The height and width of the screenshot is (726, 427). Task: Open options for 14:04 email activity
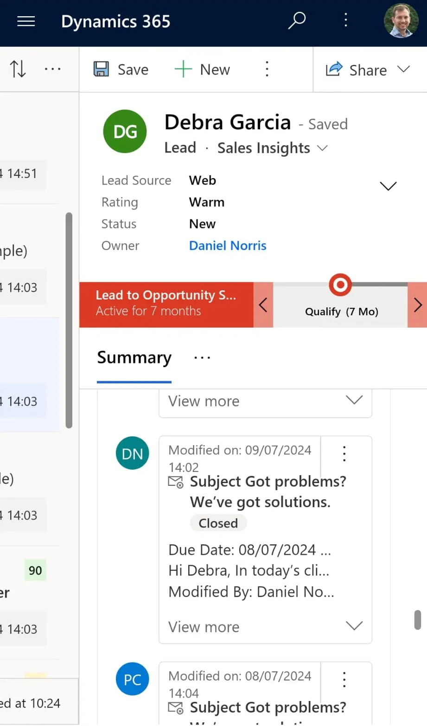click(344, 680)
